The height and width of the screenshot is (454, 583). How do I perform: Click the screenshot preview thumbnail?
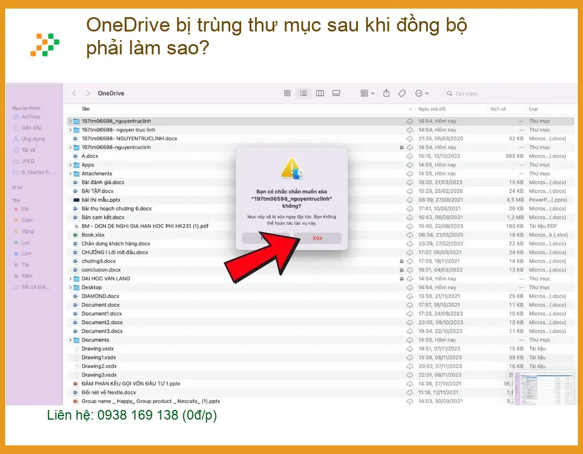545,388
